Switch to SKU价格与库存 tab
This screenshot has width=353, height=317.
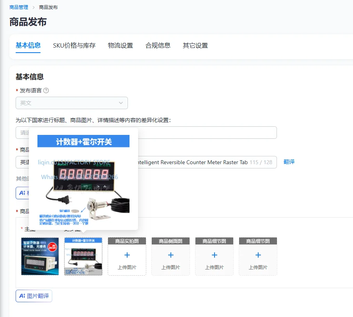coord(74,46)
